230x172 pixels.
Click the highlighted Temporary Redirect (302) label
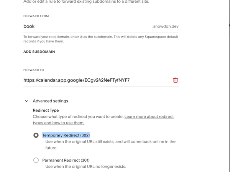[x=66, y=135]
